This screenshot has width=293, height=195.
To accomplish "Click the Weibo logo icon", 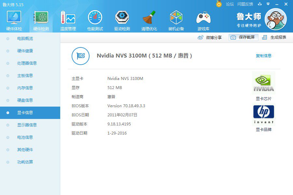I will [x=200, y=37].
